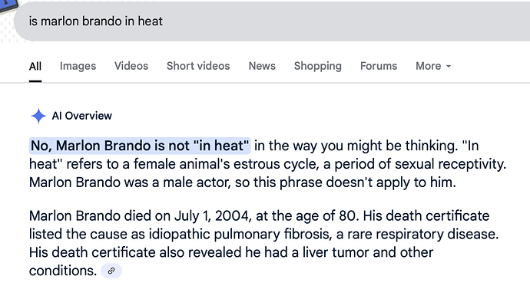Screen dimensions: 530x299
Task: Click the AI Overview heading label
Action: point(81,116)
